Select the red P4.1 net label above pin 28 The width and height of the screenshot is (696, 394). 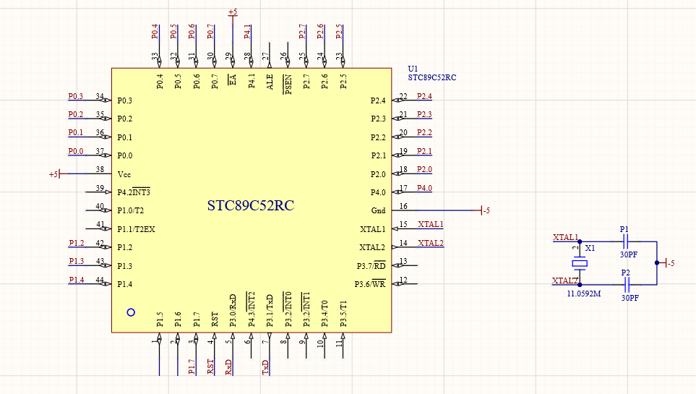(247, 32)
